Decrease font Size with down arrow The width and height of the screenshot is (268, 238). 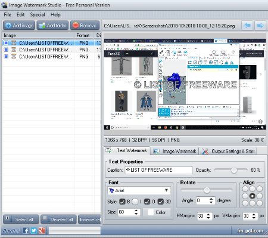[x=136, y=214]
